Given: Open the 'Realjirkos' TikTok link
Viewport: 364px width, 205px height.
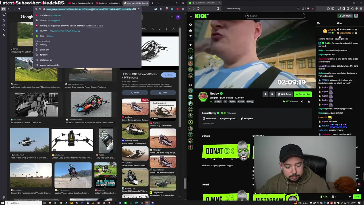Looking at the screenshot, I should 247,118.
